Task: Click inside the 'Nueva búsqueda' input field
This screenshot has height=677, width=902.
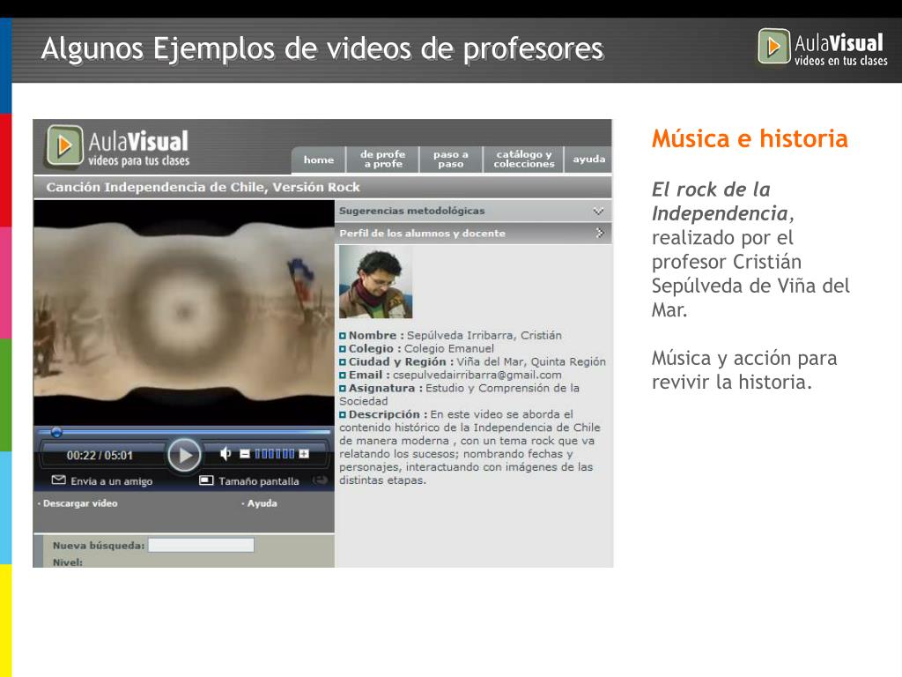Action: [201, 545]
